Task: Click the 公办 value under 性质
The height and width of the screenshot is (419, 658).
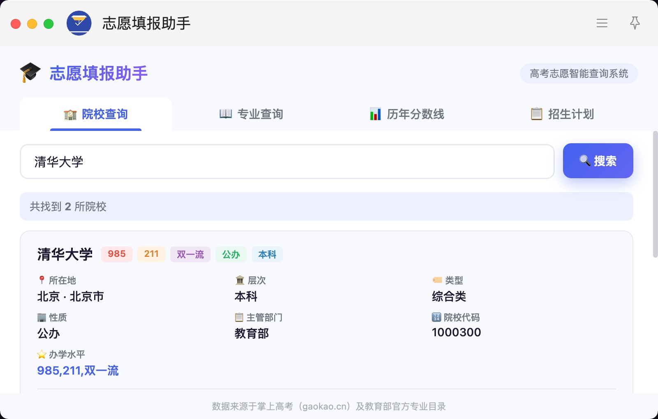Action: pyautogui.click(x=49, y=333)
